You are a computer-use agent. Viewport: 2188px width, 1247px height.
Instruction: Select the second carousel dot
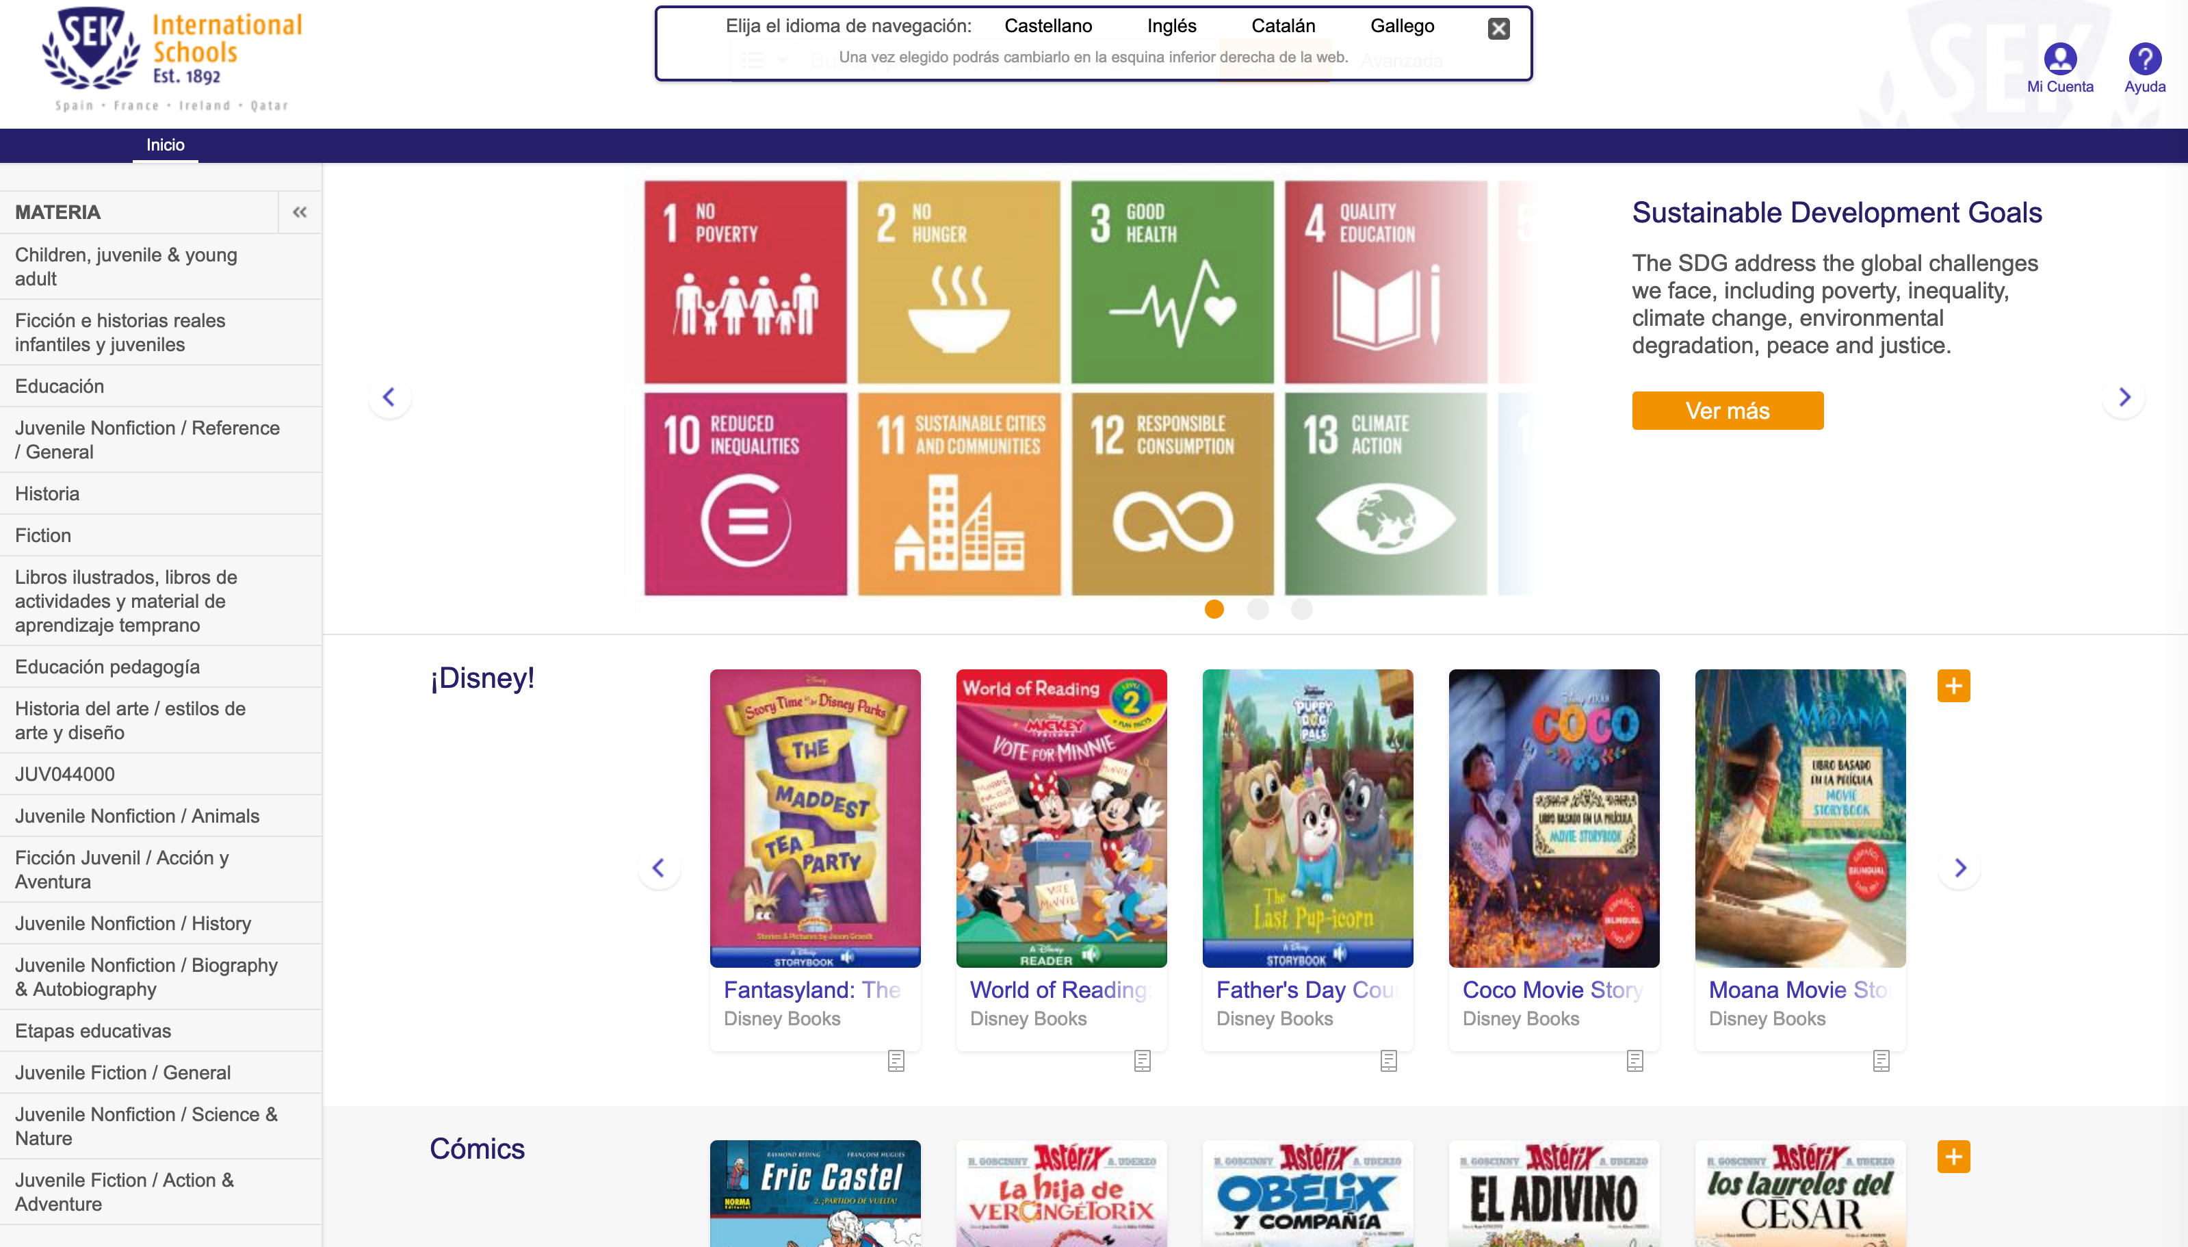pos(1258,609)
